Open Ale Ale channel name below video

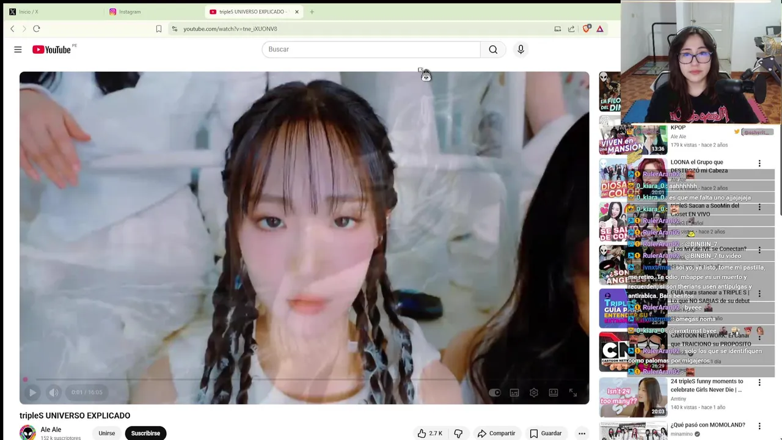[x=51, y=430]
